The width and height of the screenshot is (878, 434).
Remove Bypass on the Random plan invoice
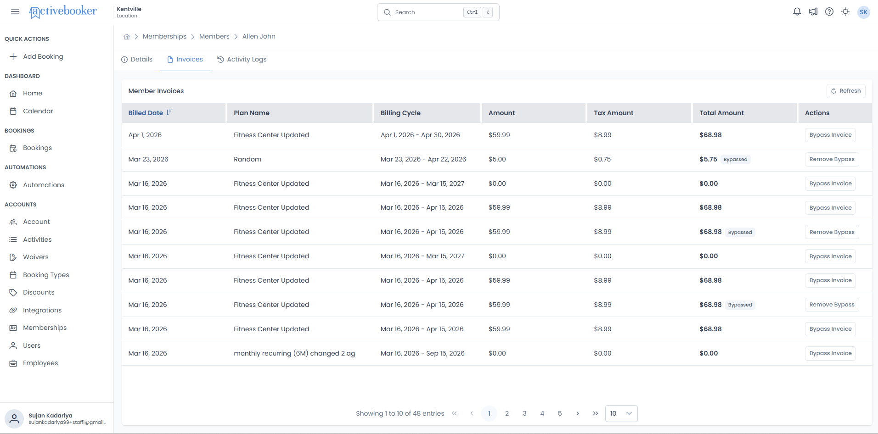click(832, 159)
